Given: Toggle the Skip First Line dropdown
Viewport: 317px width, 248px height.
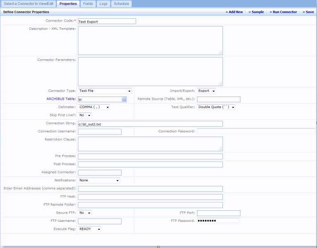Looking at the screenshot, I should coord(84,115).
